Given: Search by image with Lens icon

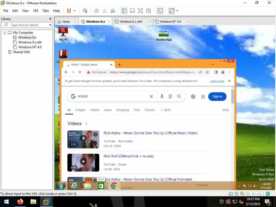Looking at the screenshot, I should pyautogui.click(x=170, y=96).
